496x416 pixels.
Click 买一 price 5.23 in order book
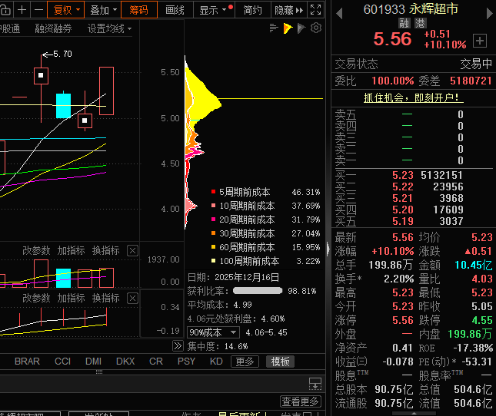click(x=403, y=175)
